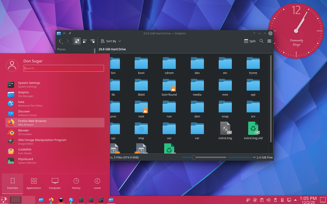This screenshot has height=204, width=327.
Task: Launch KSysGuard System Monitor
Action: pos(55,161)
